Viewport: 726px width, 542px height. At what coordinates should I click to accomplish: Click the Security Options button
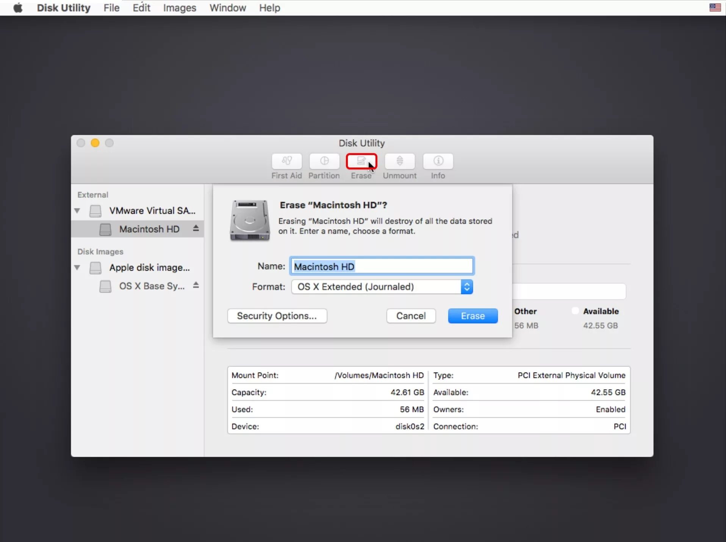pyautogui.click(x=277, y=316)
